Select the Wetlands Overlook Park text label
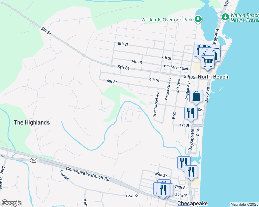This screenshot has width=259, height=207. (167, 20)
